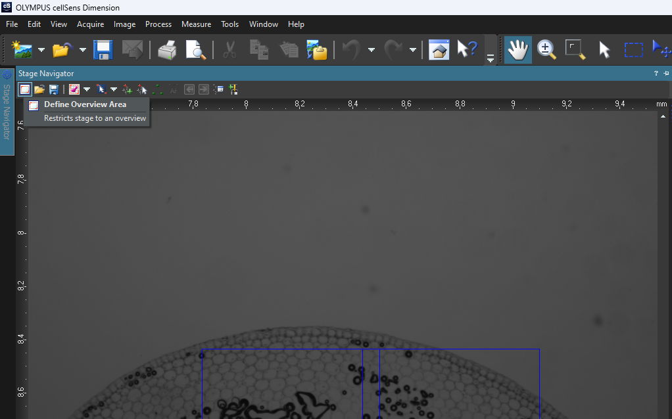Click the Undo arrow icon
672x419 pixels.
[351, 50]
